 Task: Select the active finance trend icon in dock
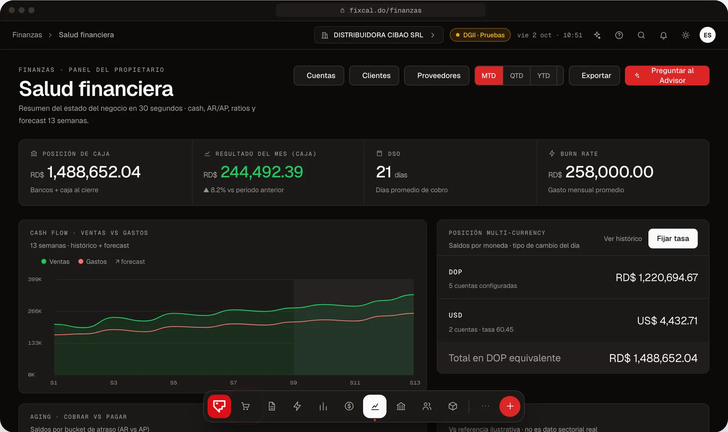375,406
